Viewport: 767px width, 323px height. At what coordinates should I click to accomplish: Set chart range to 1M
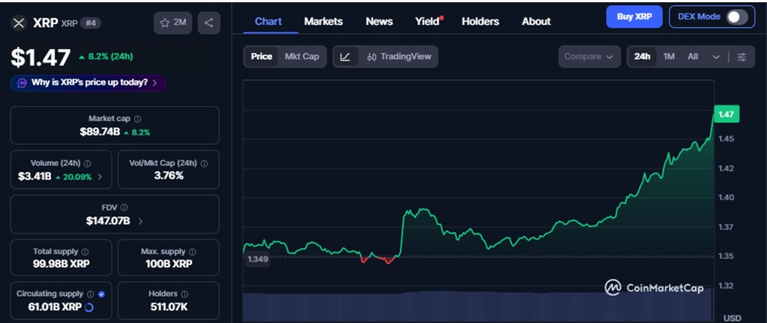pyautogui.click(x=669, y=57)
